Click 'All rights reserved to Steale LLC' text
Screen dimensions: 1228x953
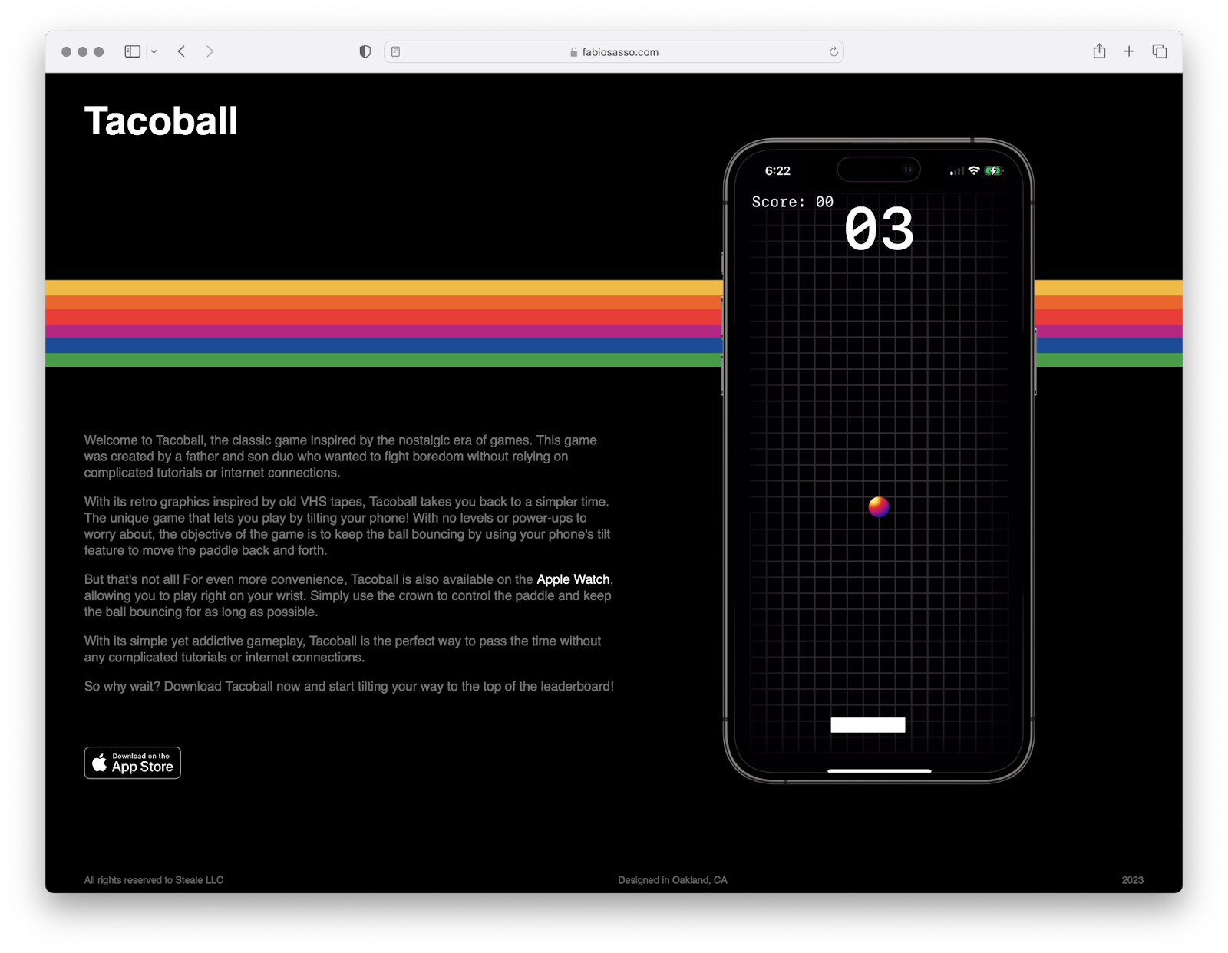154,880
